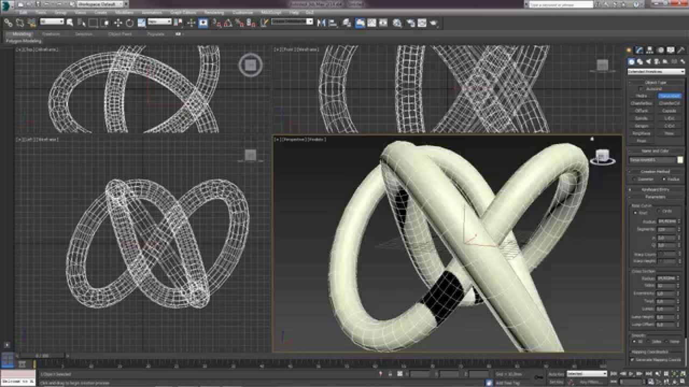Click the Align tool icon
This screenshot has height=387, width=689.
click(x=333, y=23)
